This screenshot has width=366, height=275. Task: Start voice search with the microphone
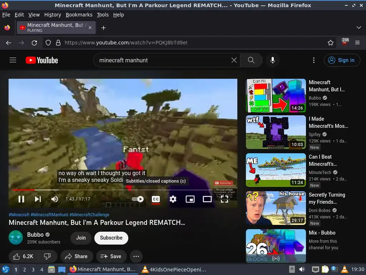point(272,60)
